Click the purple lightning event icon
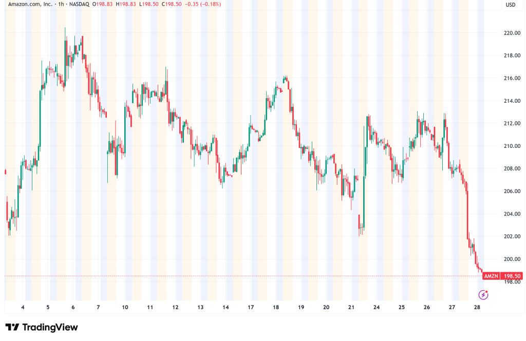The image size is (526, 341). 483,295
